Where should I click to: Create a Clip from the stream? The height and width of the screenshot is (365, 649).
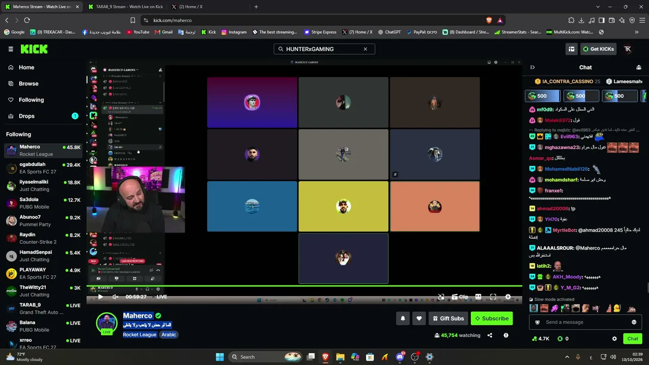tap(460, 297)
